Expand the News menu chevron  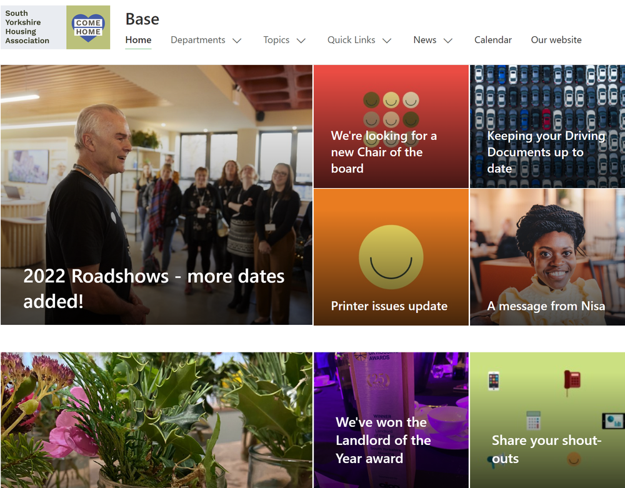pos(448,40)
